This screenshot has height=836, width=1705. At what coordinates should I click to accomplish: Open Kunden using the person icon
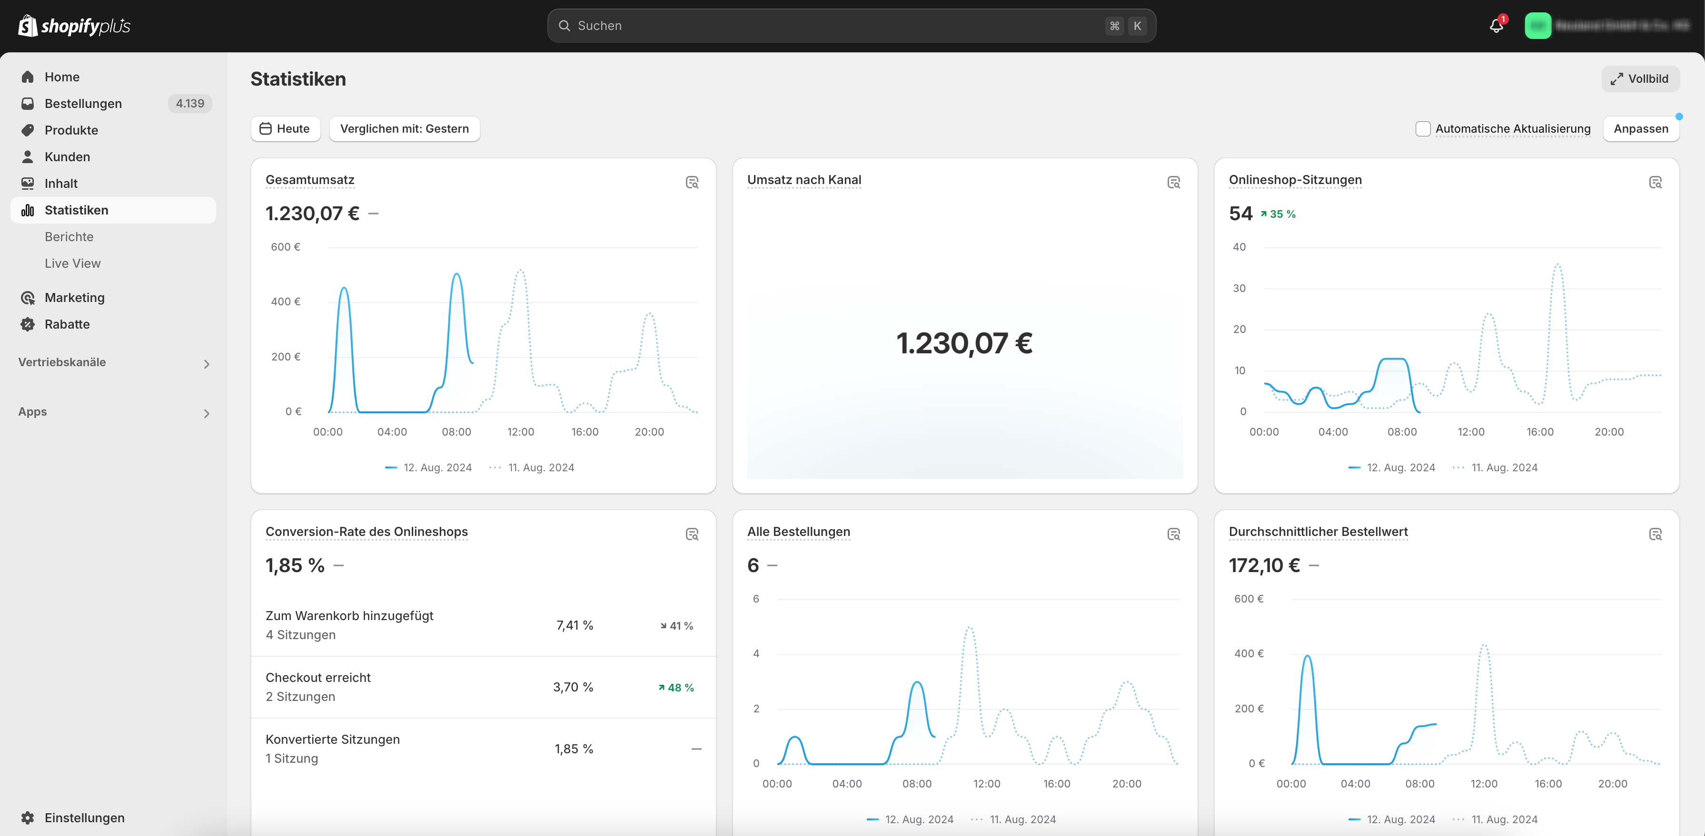pyautogui.click(x=28, y=157)
